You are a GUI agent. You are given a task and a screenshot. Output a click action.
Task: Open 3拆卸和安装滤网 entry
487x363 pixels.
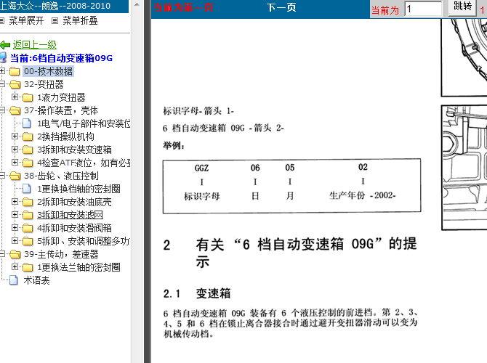pyautogui.click(x=70, y=215)
